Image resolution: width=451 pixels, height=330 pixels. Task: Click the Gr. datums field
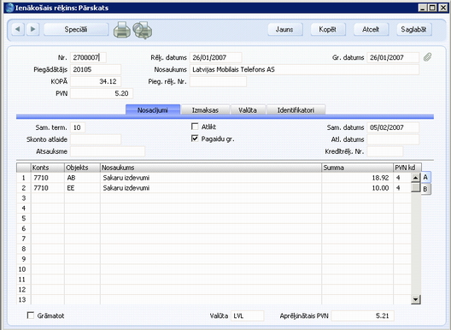(393, 57)
